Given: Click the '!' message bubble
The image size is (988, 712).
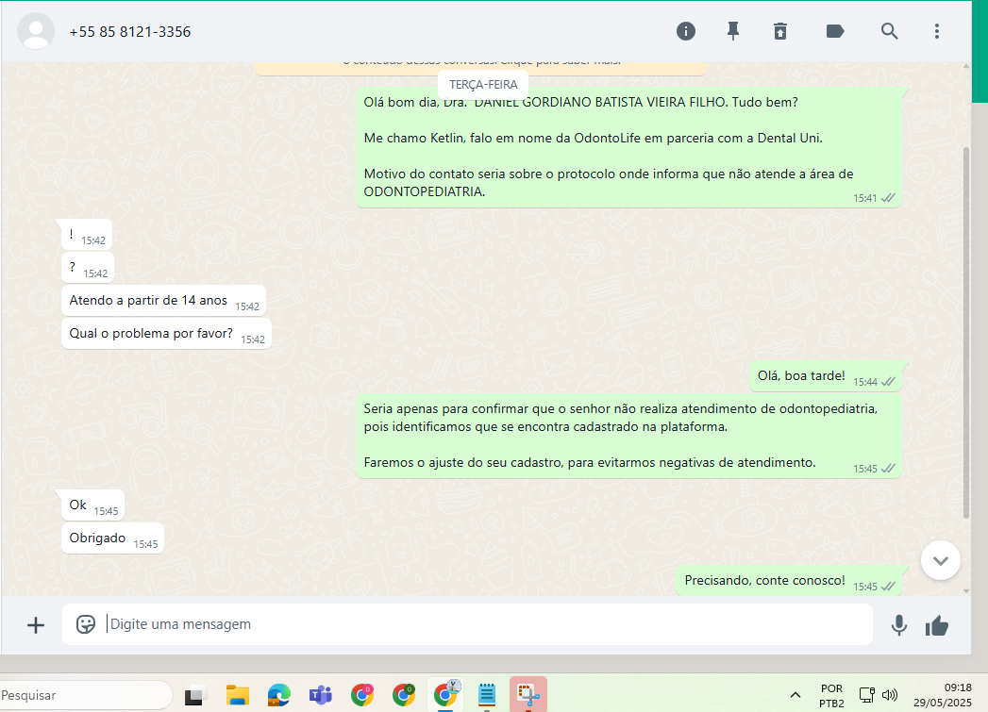Looking at the screenshot, I should pyautogui.click(x=87, y=235).
